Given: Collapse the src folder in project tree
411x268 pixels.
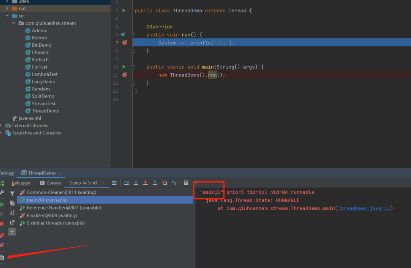Looking at the screenshot, I should 7,16.
